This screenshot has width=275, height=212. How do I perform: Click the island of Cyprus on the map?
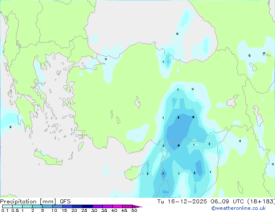pos(135,171)
